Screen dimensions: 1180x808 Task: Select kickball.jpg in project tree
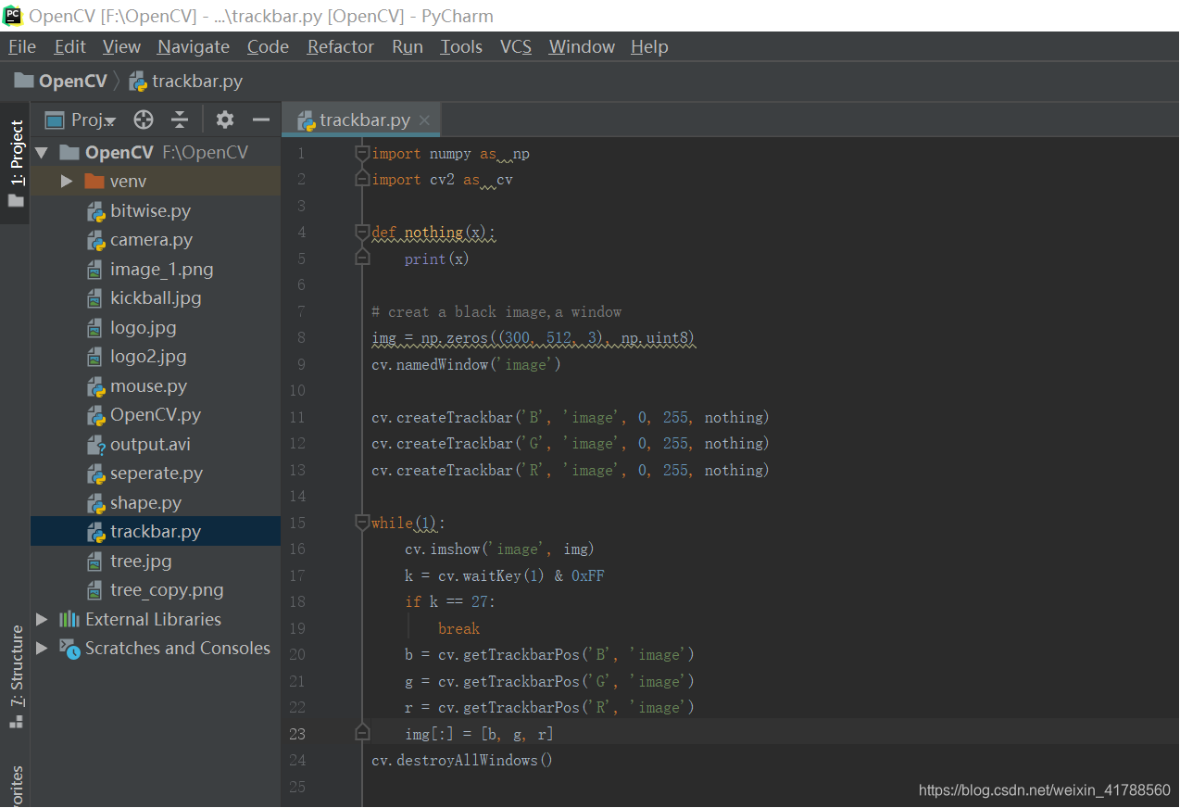(x=156, y=298)
